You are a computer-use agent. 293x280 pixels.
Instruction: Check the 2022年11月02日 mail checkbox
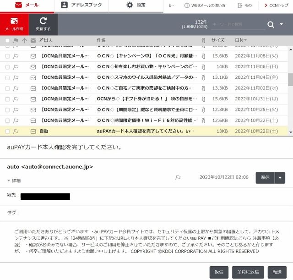click(x=7, y=88)
